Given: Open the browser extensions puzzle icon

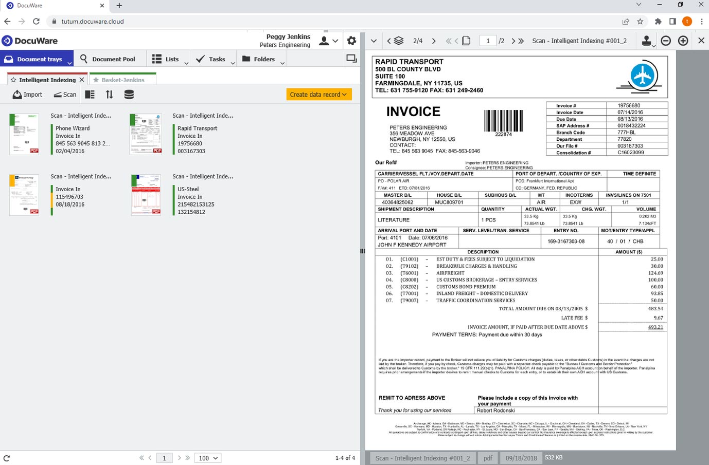Looking at the screenshot, I should pos(658,22).
